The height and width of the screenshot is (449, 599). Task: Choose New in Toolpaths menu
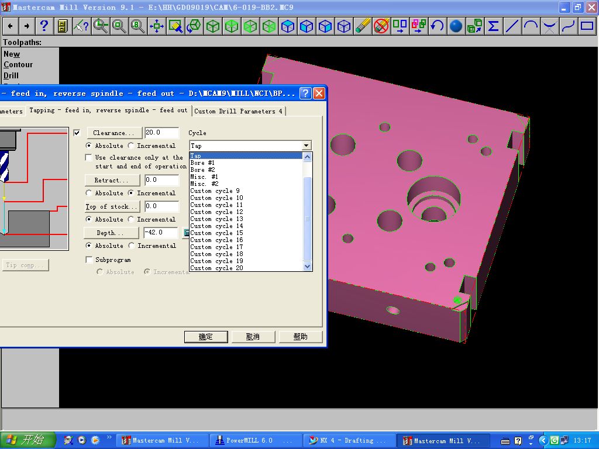(x=12, y=54)
